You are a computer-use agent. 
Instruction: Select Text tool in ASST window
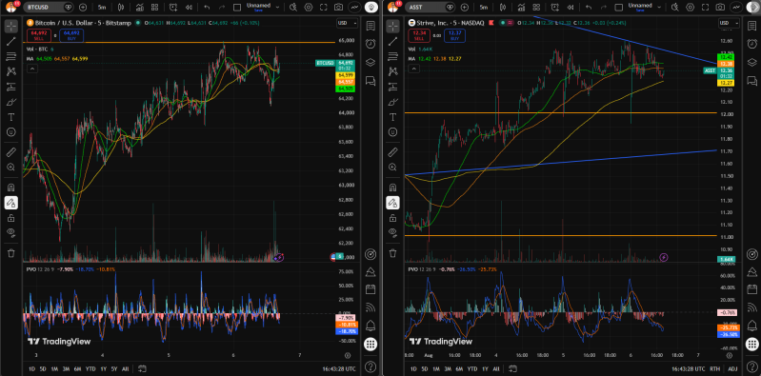pyautogui.click(x=392, y=117)
